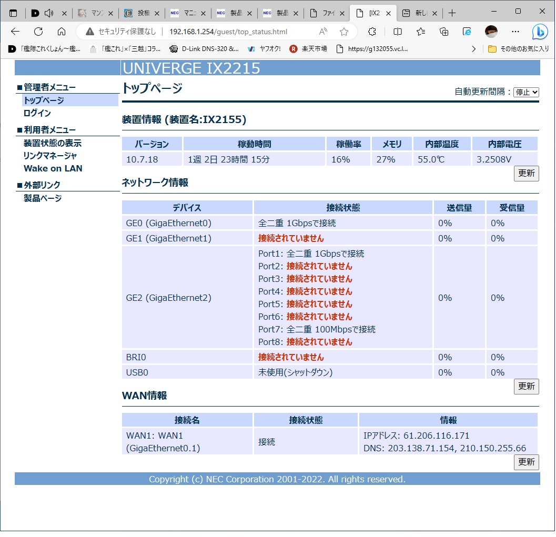Viewport: 556px width, 537px height.
Task: Click the internal temperature value 55.0℃
Action: (431, 159)
